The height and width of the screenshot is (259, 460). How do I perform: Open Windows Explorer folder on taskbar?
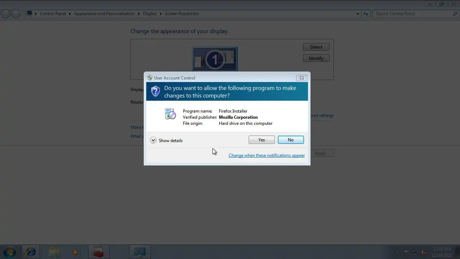pos(54,252)
